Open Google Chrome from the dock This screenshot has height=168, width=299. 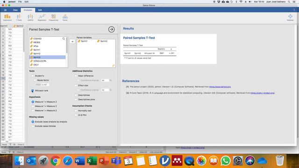tap(56, 161)
